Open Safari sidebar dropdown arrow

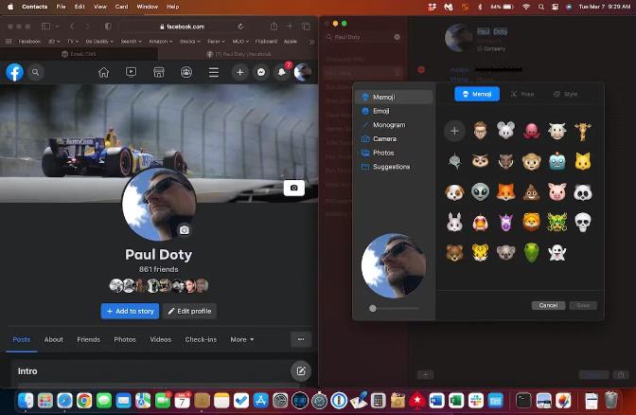coord(57,27)
